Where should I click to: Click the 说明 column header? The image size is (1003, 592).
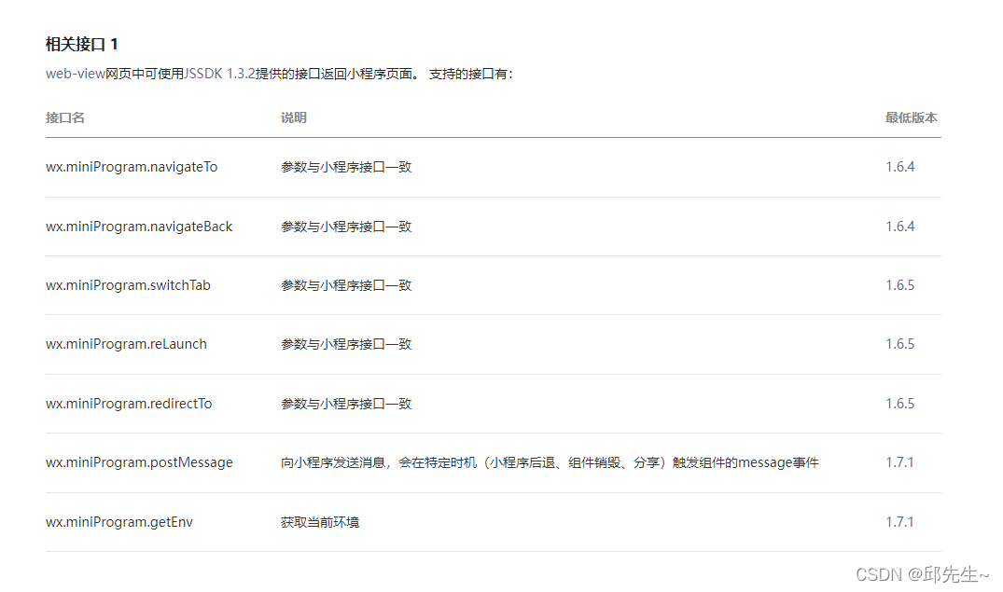coord(294,117)
